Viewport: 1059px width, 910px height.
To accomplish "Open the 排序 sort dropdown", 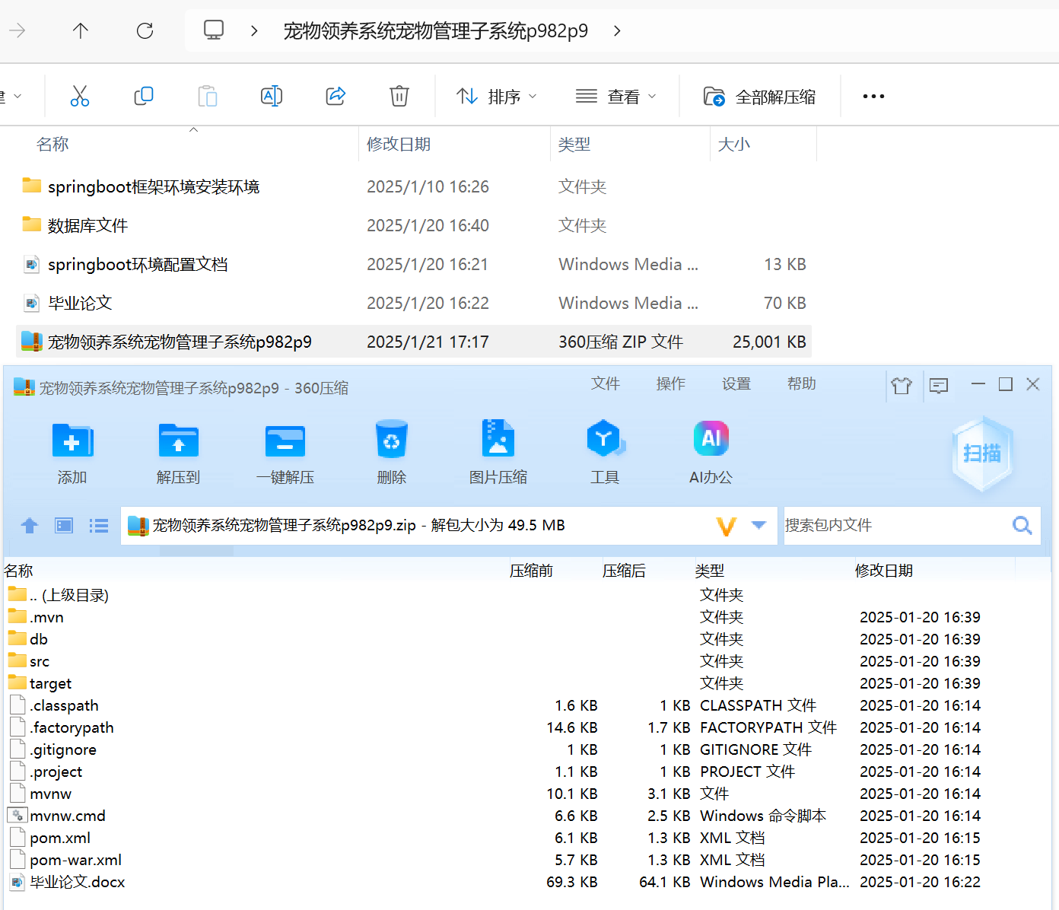I will click(496, 97).
